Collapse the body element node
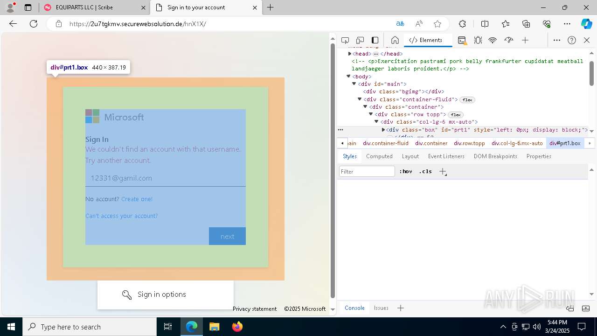This screenshot has width=597, height=336. point(348,77)
